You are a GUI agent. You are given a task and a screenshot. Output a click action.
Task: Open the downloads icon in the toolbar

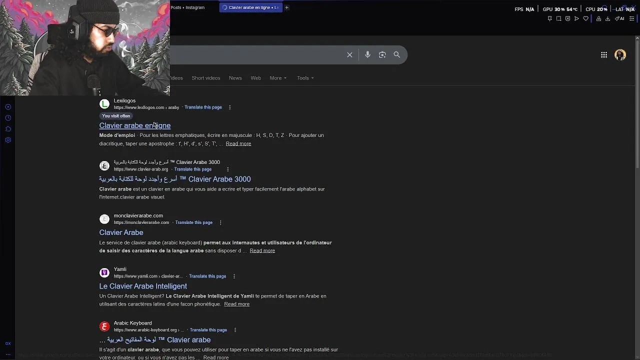607,18
